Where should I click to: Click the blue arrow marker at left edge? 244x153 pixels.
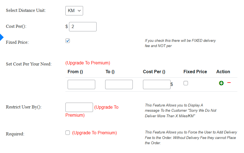click(1, 37)
